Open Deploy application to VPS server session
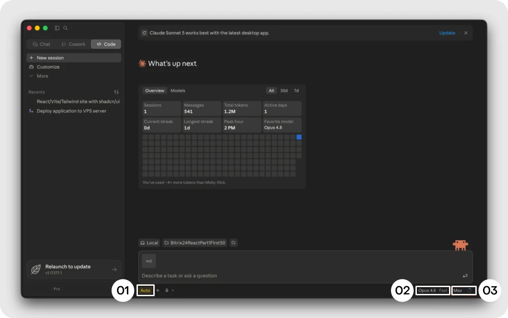 71,111
